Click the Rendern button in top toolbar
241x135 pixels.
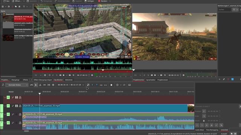[103, 1]
